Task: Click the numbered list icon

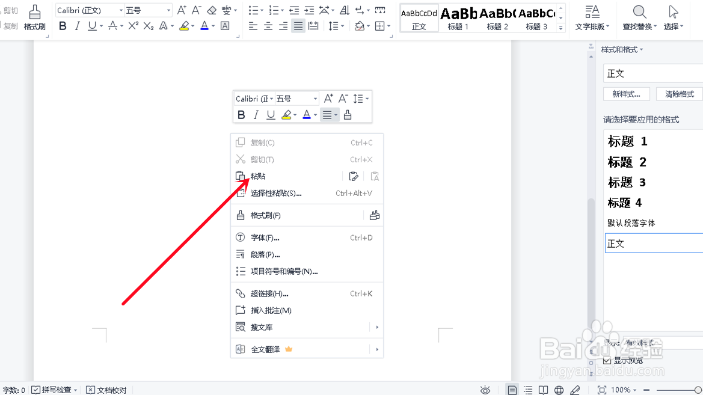Action: [x=274, y=10]
